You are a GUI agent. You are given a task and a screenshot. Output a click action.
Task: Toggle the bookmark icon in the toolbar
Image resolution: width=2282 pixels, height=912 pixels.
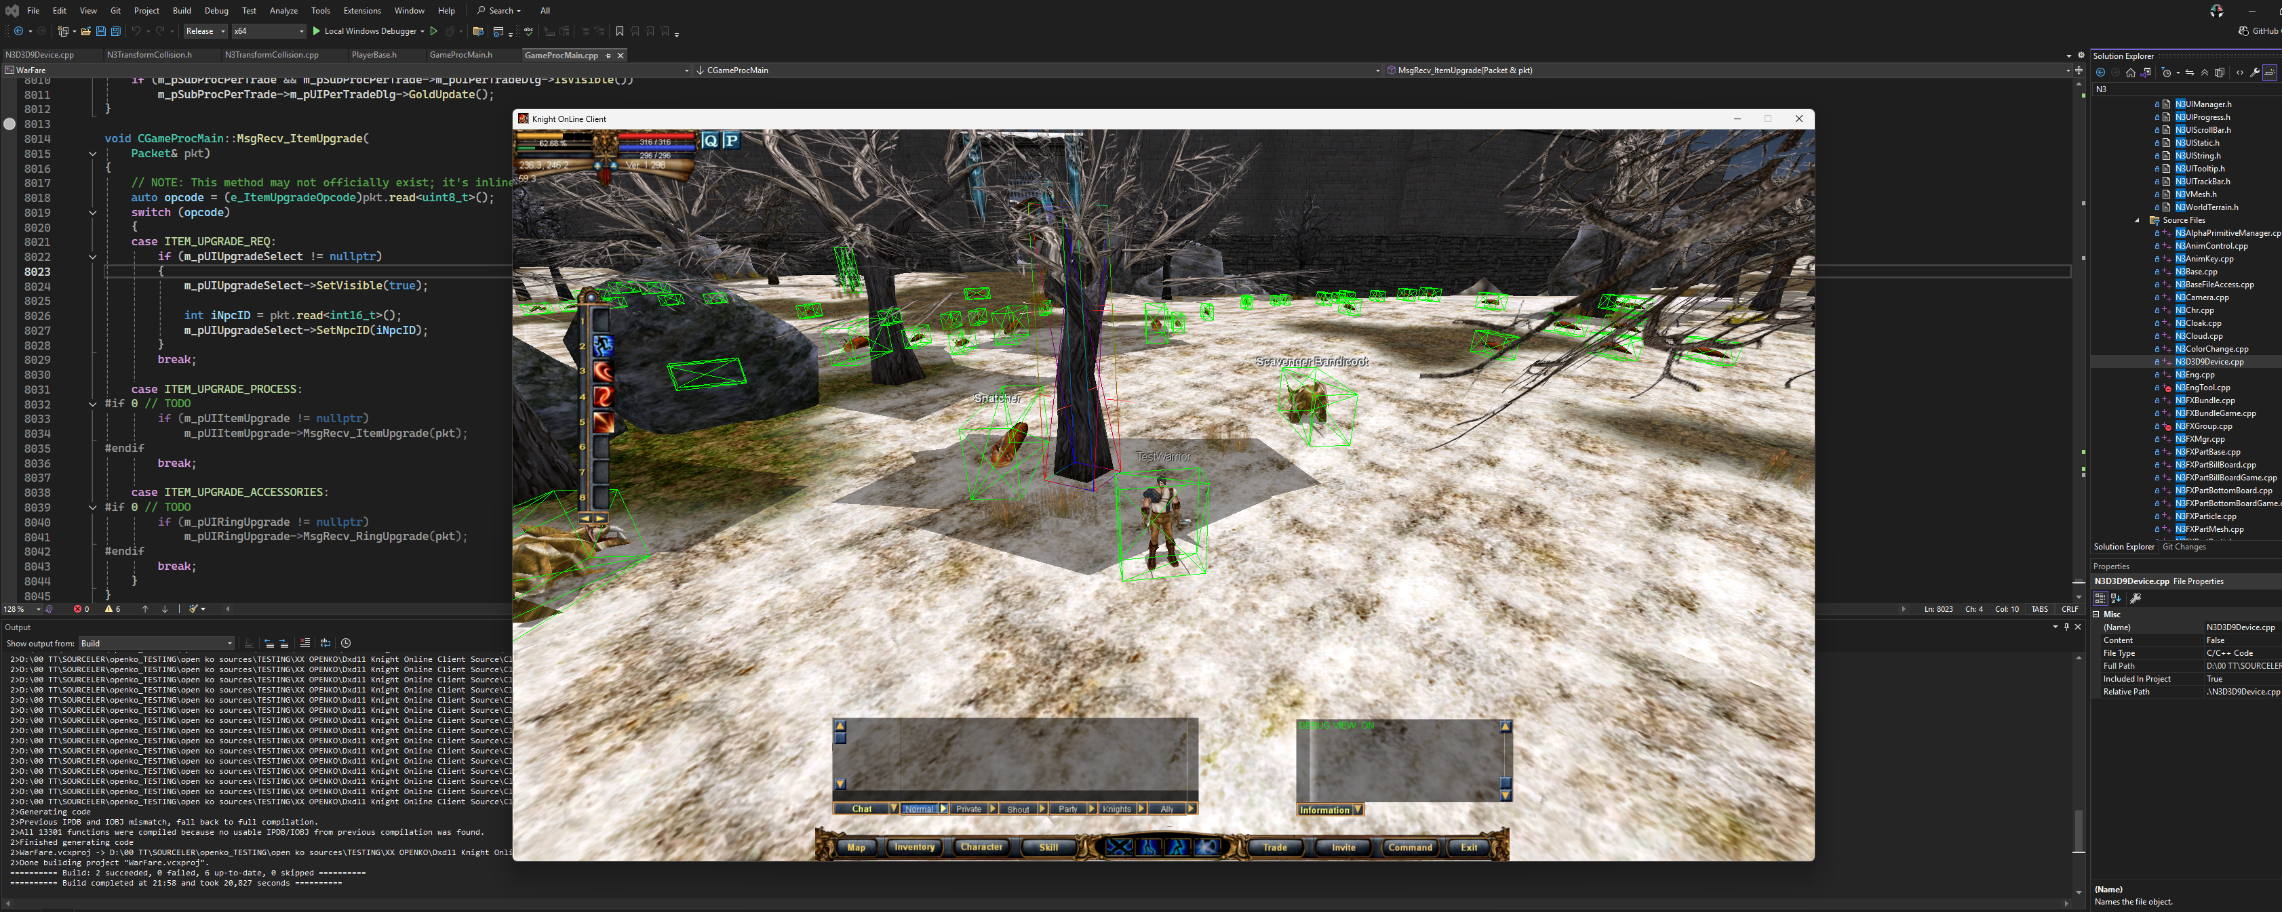click(619, 31)
